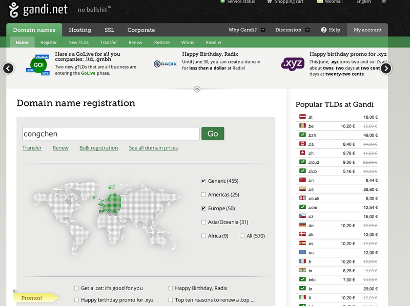Collapse the promo banner with chevron

click(197, 89)
